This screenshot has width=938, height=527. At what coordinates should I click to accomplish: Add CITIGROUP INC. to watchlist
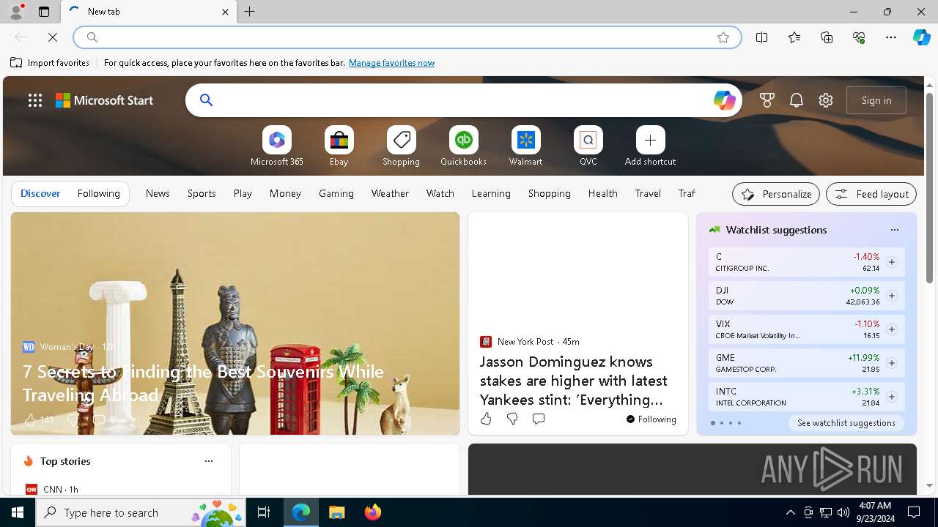891,262
